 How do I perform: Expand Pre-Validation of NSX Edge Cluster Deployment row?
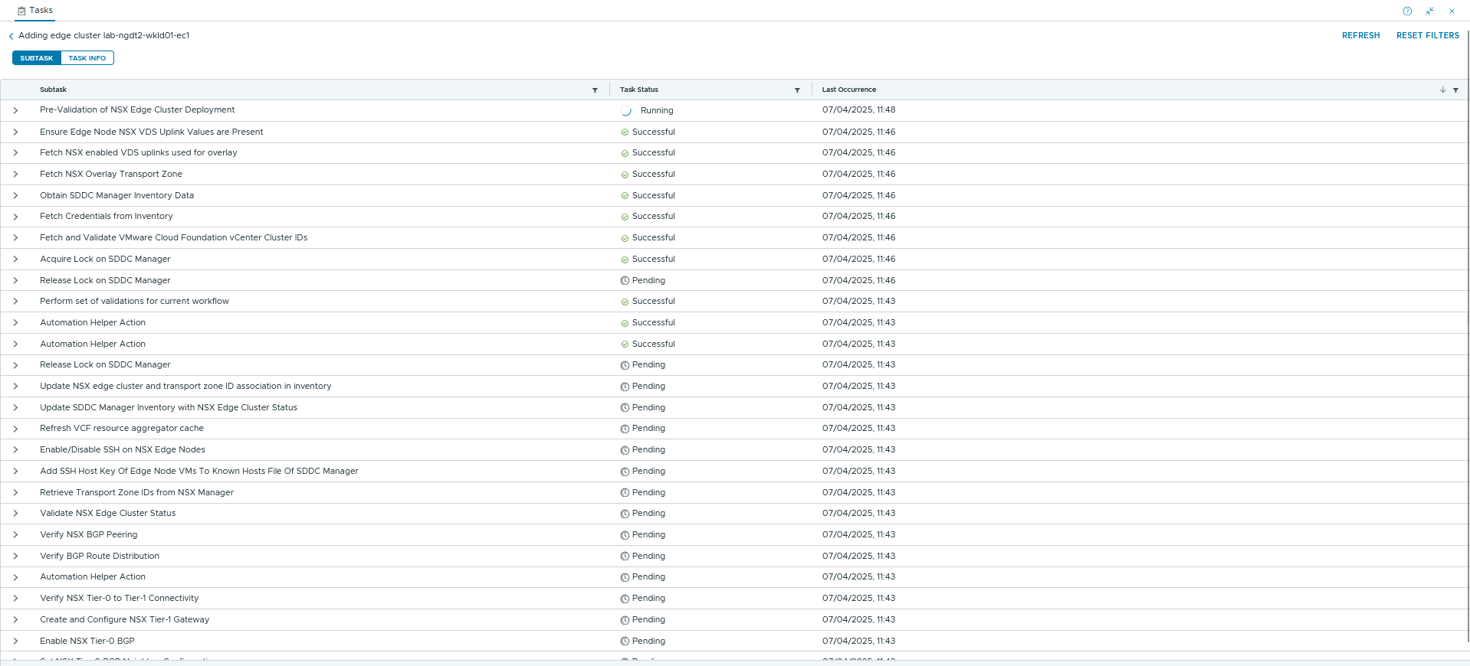pos(15,111)
